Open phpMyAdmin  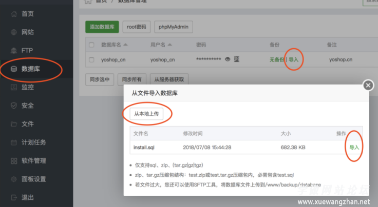(173, 27)
